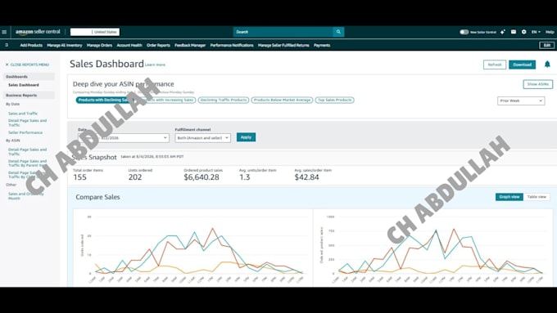Open the hamburger main menu icon

pos(4,32)
